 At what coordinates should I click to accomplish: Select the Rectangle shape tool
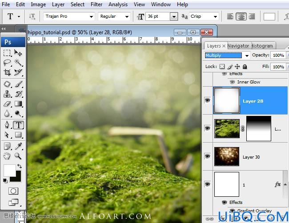(18, 135)
